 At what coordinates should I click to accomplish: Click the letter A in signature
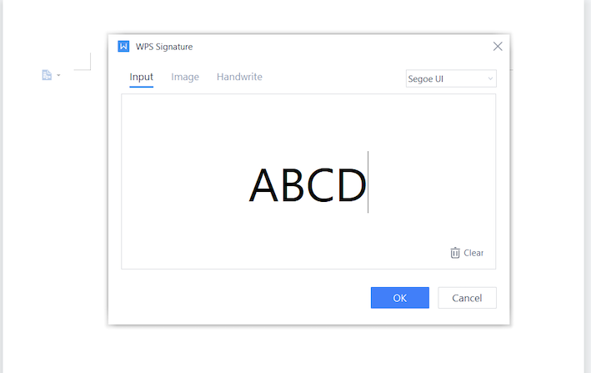coord(263,185)
